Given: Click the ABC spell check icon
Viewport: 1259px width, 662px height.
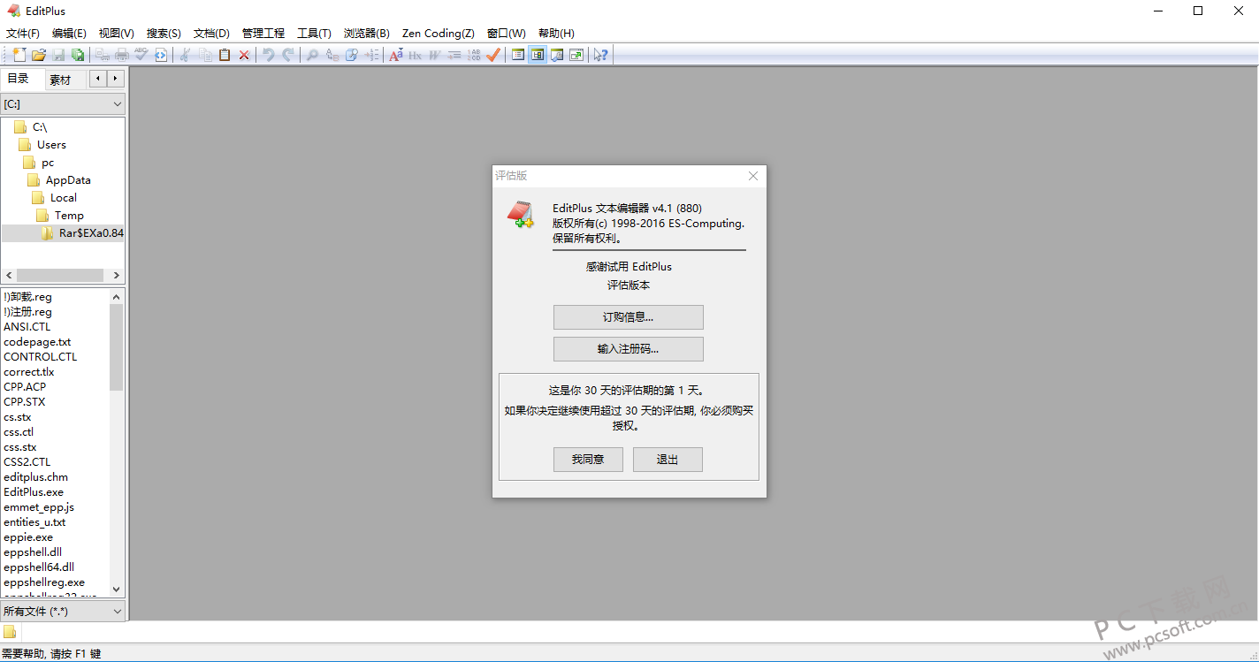Looking at the screenshot, I should tap(141, 55).
